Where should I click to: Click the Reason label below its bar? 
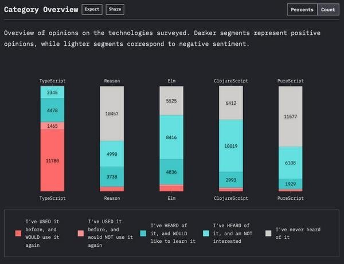(x=112, y=198)
